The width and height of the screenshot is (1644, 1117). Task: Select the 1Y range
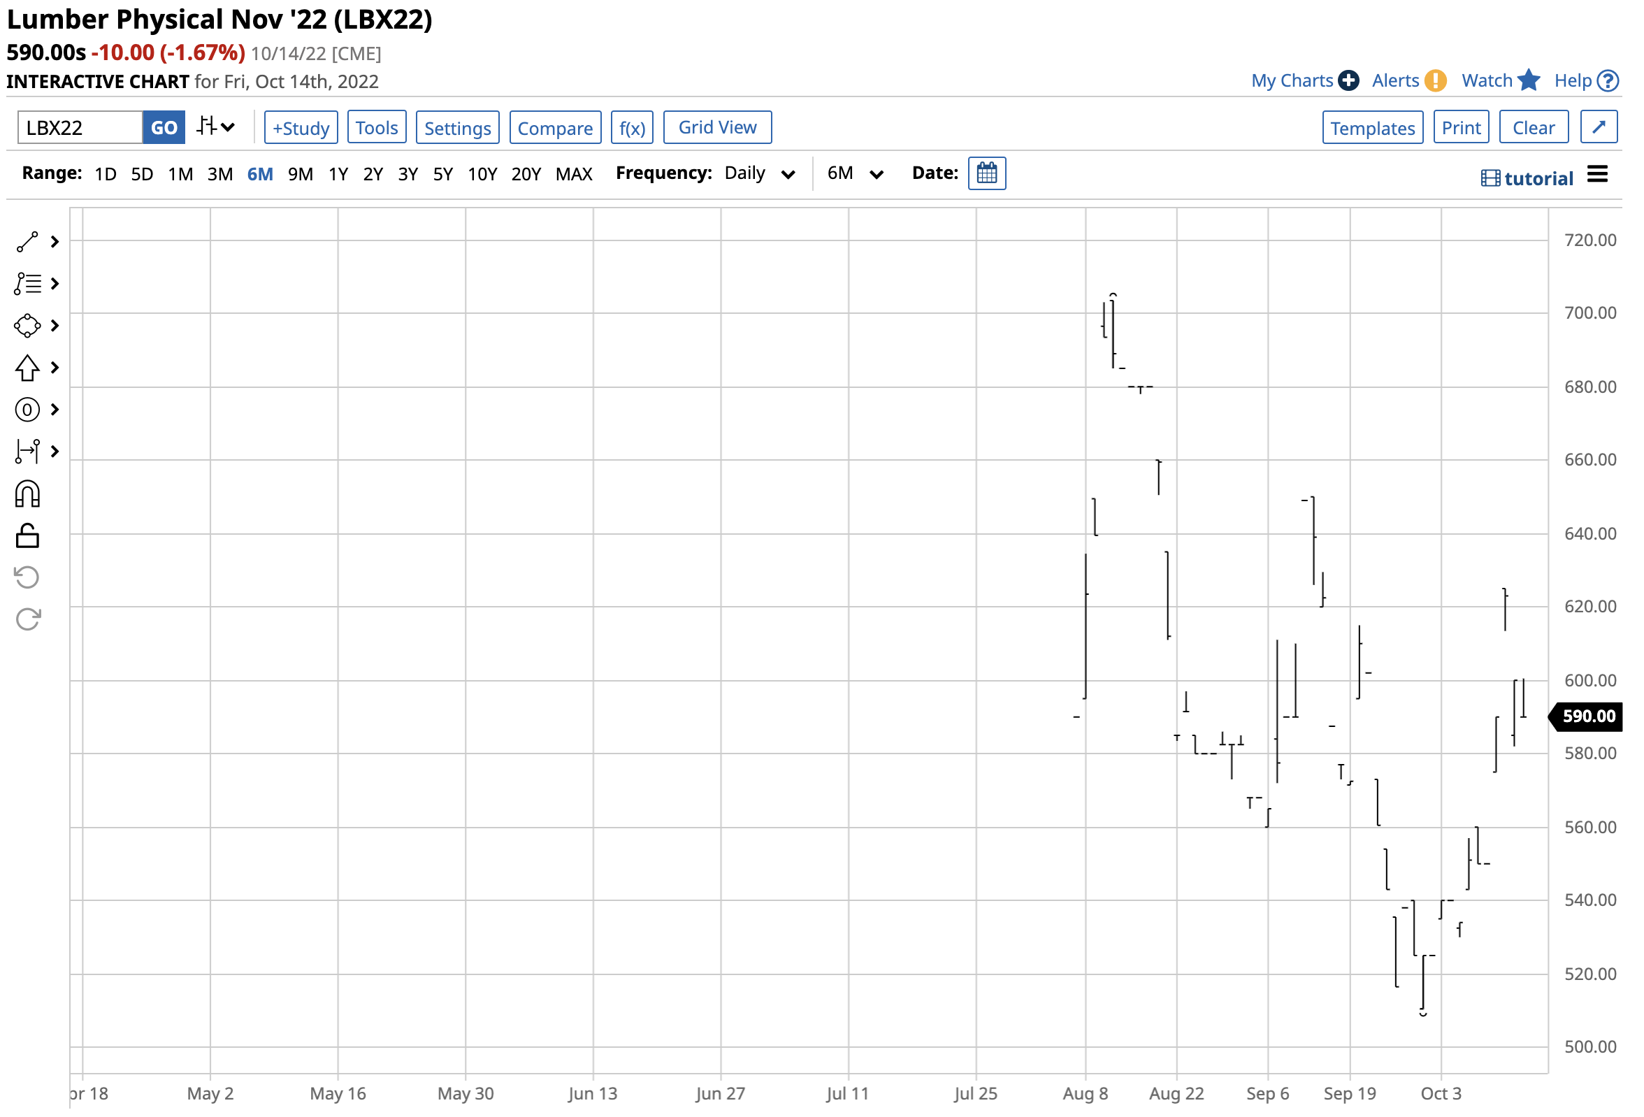click(338, 174)
